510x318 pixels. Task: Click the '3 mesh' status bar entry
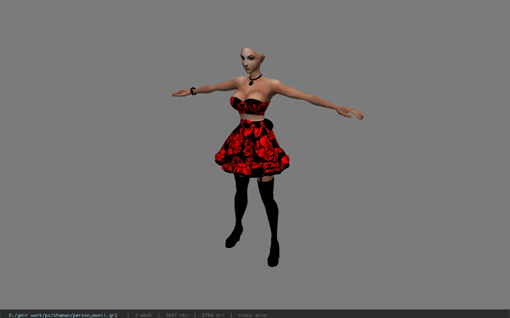(143, 315)
